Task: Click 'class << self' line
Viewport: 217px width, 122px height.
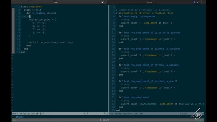Action: 33,10
